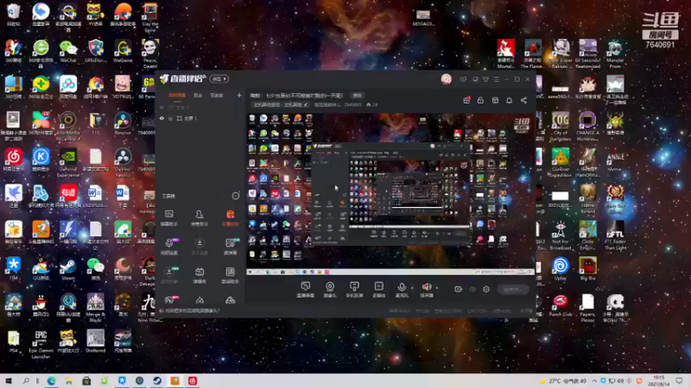Click the stream preview area
The image size is (691, 388).
click(390, 193)
